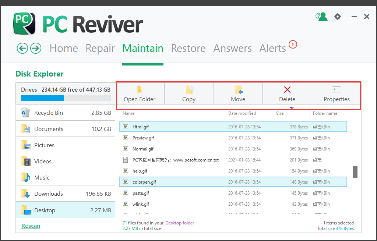377x241 pixels.
Task: Open settings via the gear icon
Action: 338,17
